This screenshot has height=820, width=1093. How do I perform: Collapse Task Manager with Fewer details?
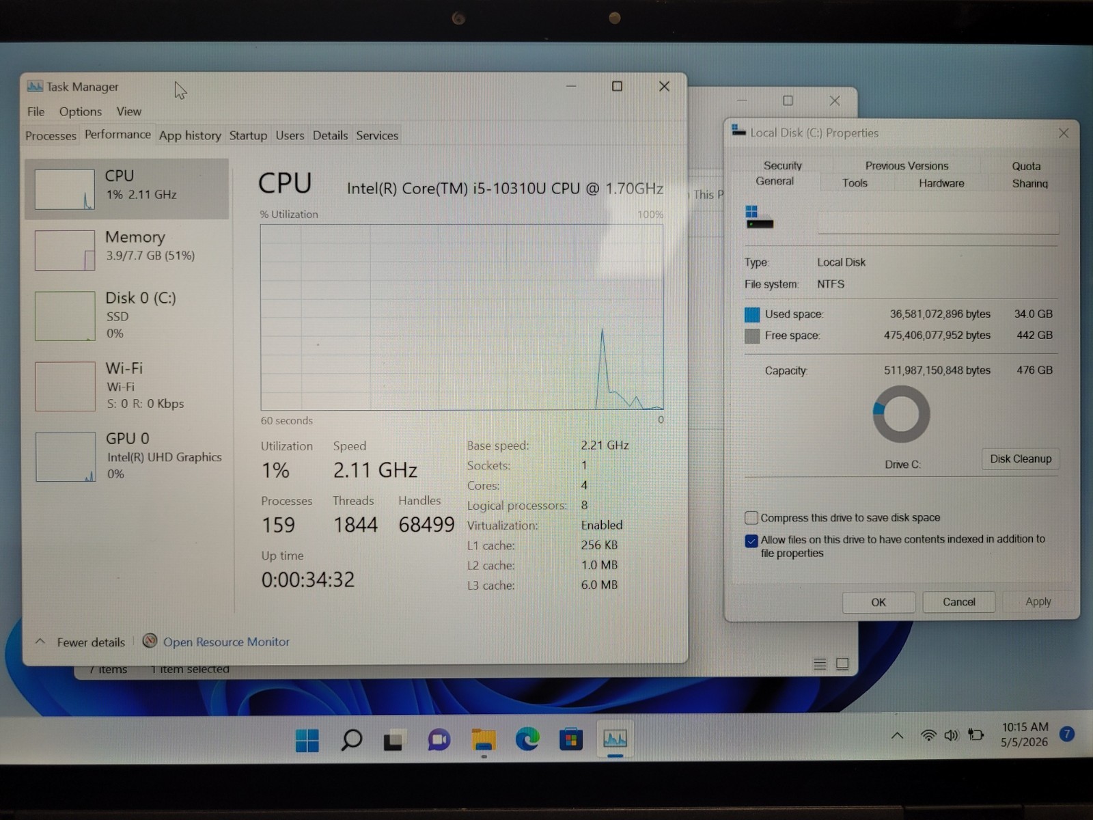(81, 642)
